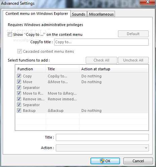Uncheck the Remove im... function checkbox

click(19, 99)
